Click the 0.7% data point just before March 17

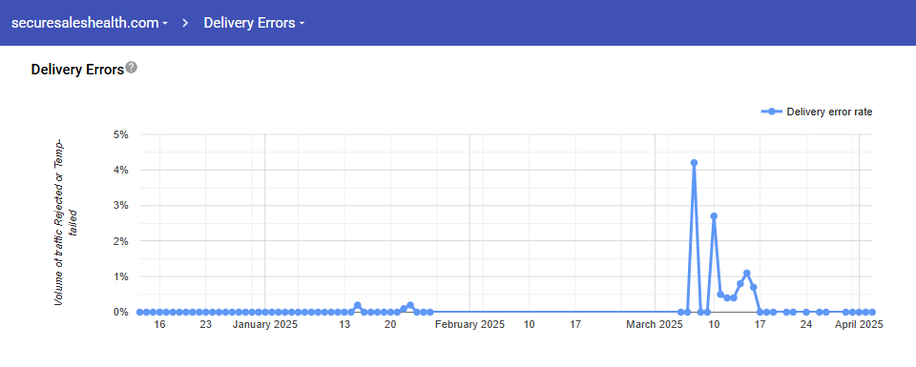click(754, 287)
